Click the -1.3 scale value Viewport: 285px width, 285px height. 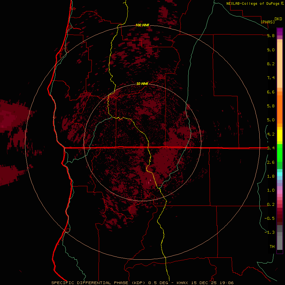click(x=269, y=232)
